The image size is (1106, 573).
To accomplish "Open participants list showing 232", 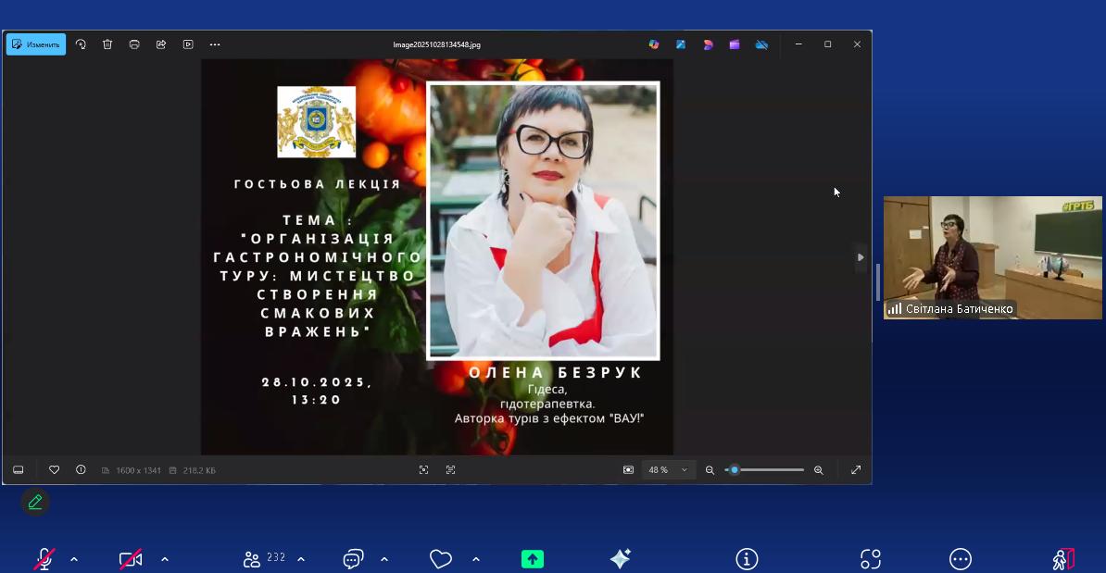I will click(x=264, y=559).
